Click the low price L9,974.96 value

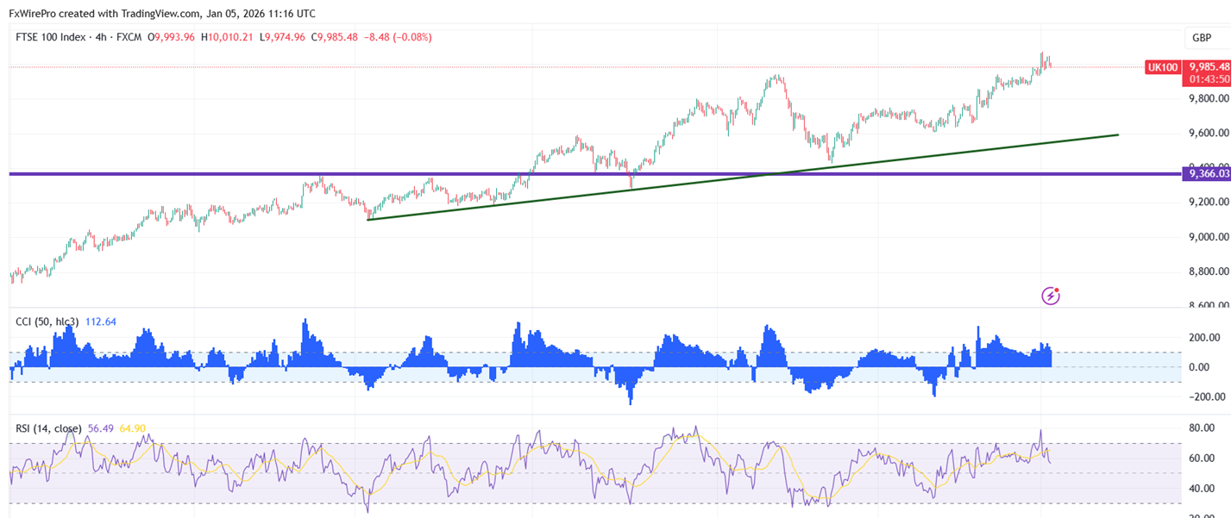coord(282,37)
